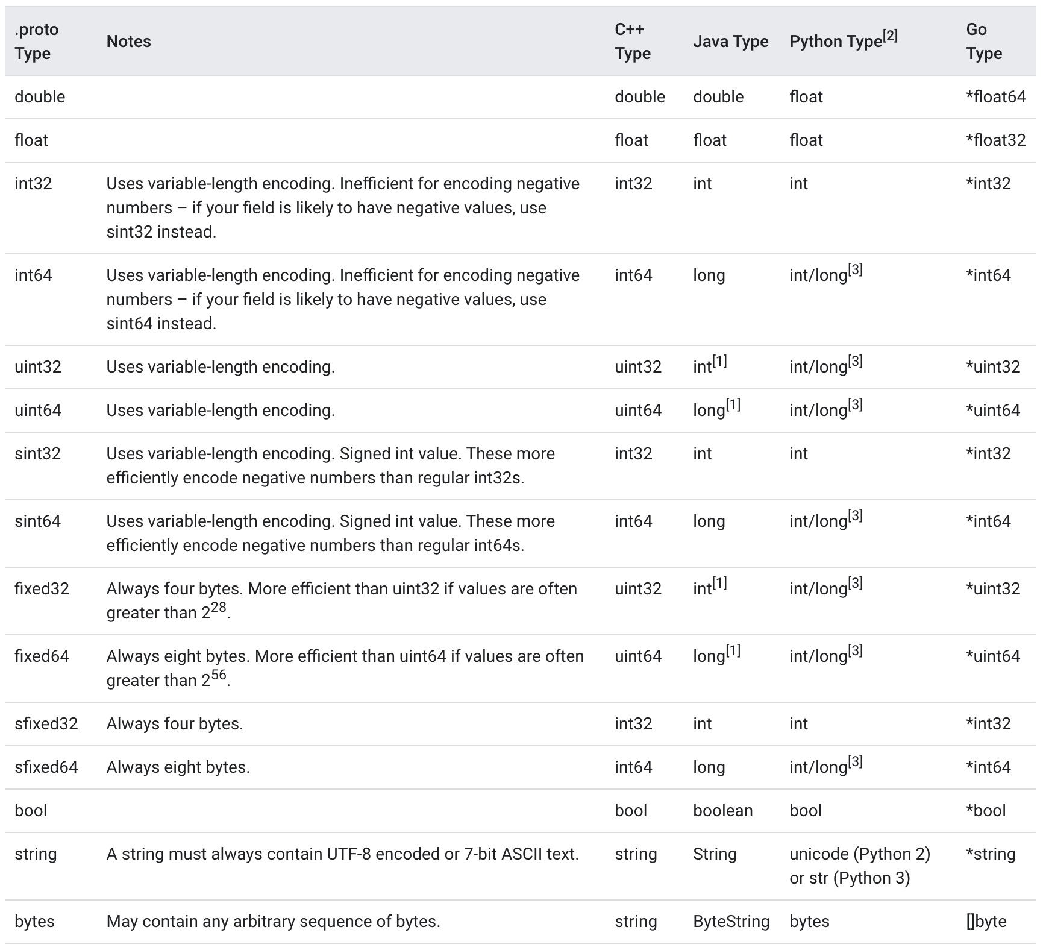
Task: Click 'int64' in the .proto Type column
Action: [x=33, y=275]
